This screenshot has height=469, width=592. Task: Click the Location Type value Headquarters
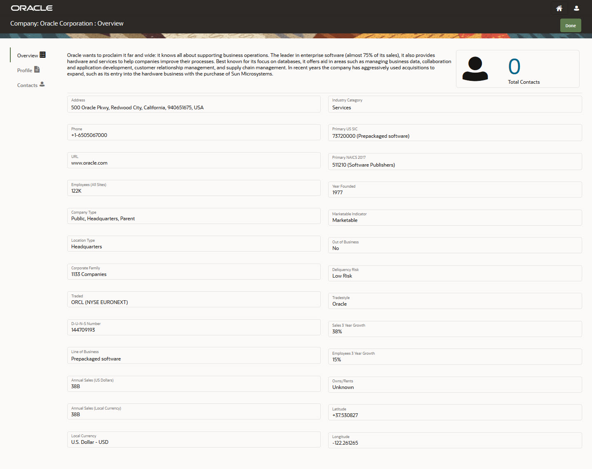click(87, 247)
